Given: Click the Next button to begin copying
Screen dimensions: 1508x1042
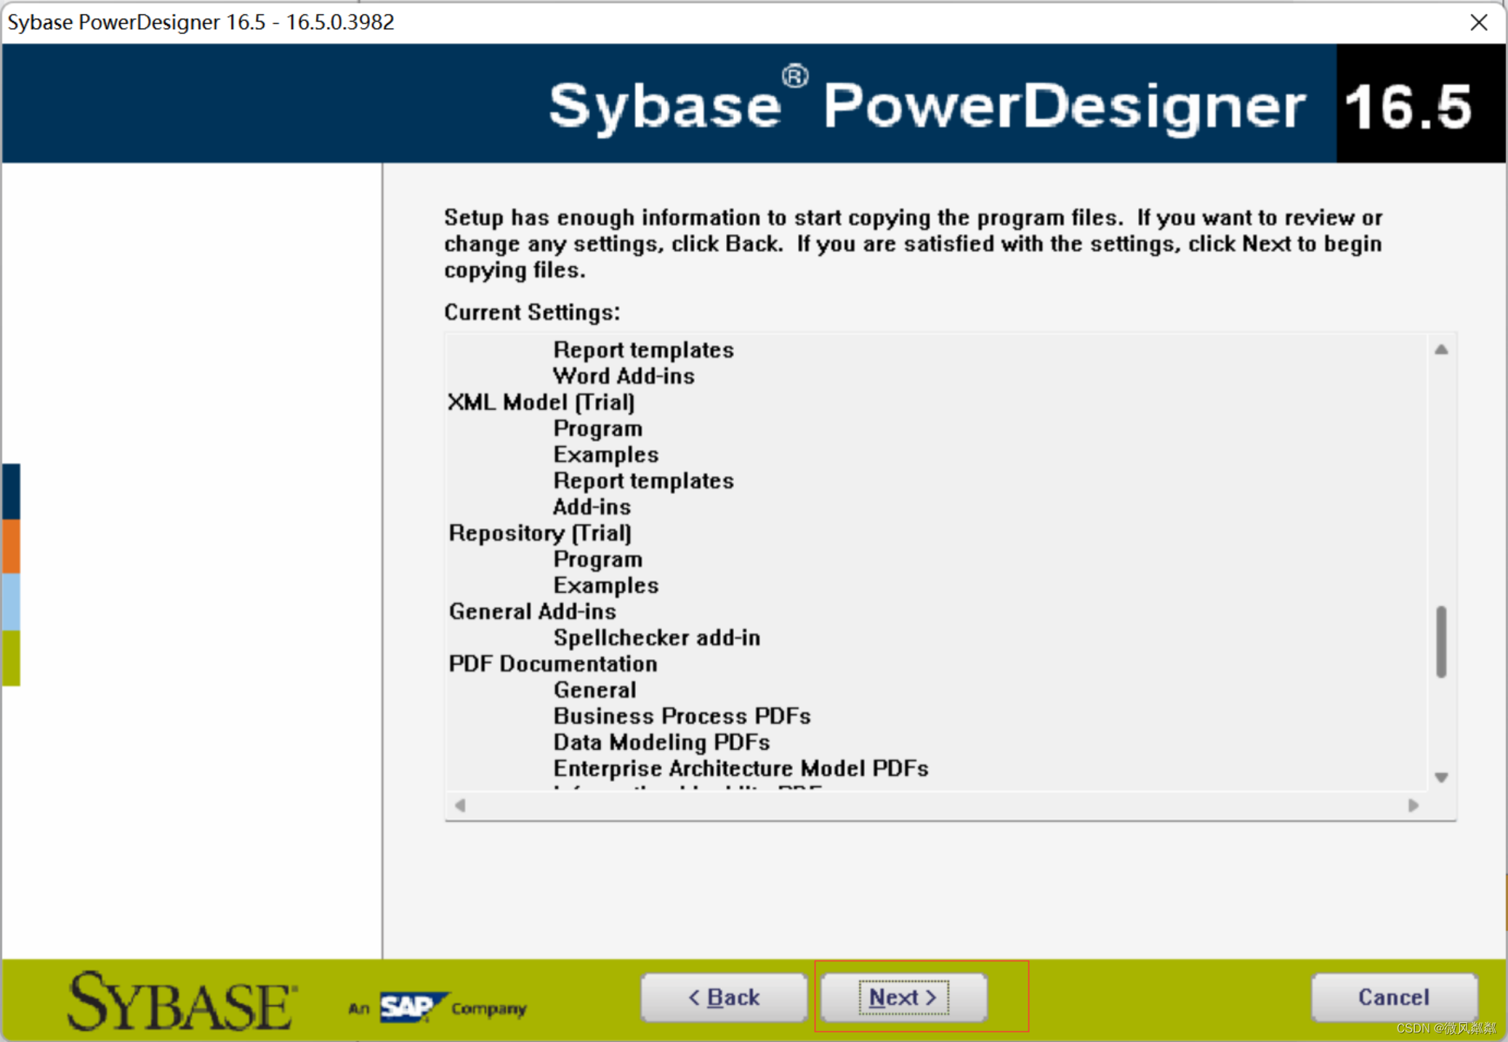Looking at the screenshot, I should (903, 997).
